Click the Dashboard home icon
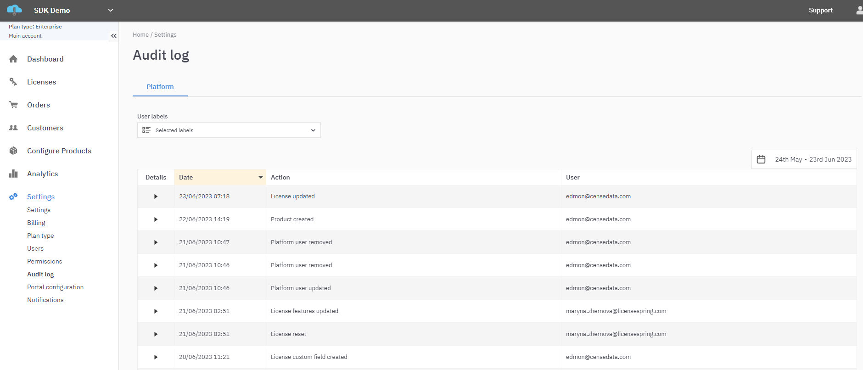The height and width of the screenshot is (370, 863). pos(13,59)
